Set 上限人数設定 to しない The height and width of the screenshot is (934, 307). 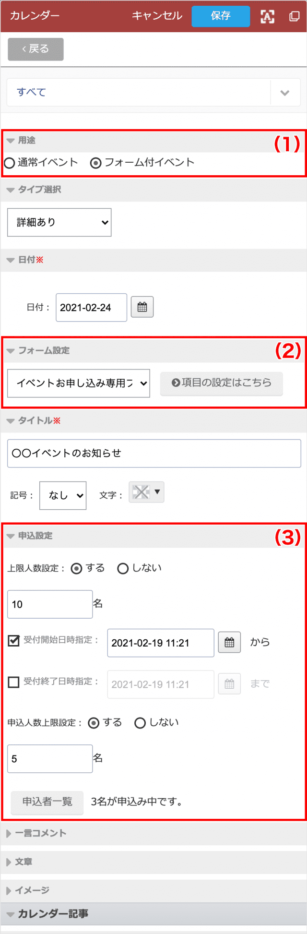click(123, 568)
